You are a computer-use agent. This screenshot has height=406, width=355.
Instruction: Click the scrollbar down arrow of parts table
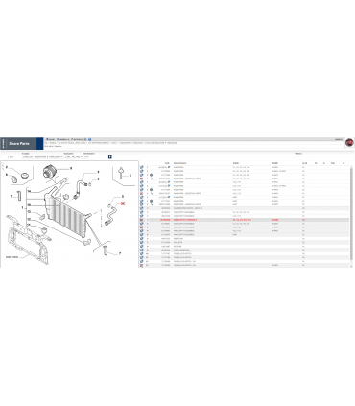pyautogui.click(x=352, y=266)
